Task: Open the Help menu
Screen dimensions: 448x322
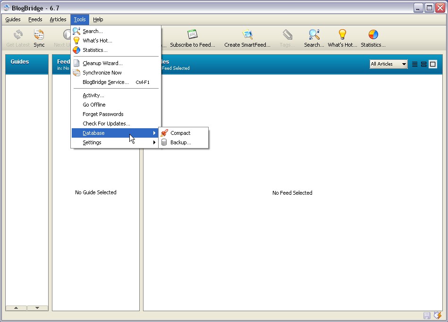Action: coord(98,19)
